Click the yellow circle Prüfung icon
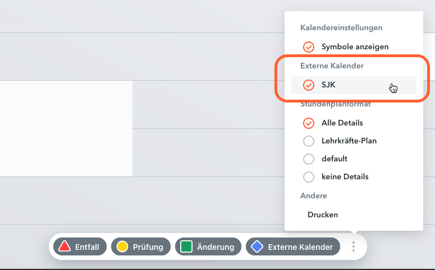 click(x=122, y=246)
